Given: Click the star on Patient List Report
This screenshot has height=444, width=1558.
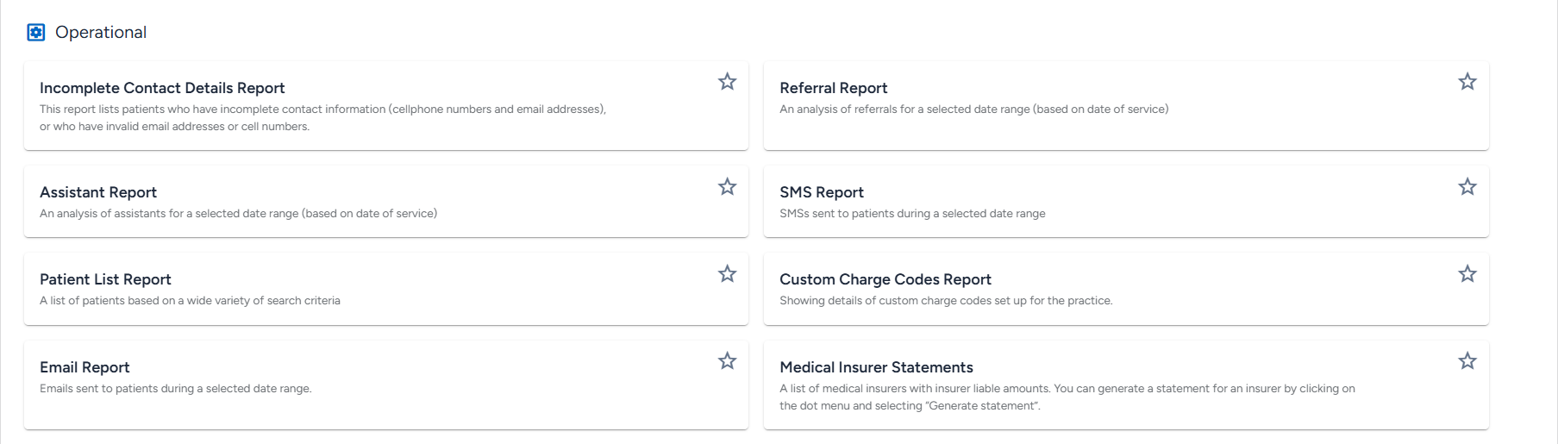Looking at the screenshot, I should point(727,274).
